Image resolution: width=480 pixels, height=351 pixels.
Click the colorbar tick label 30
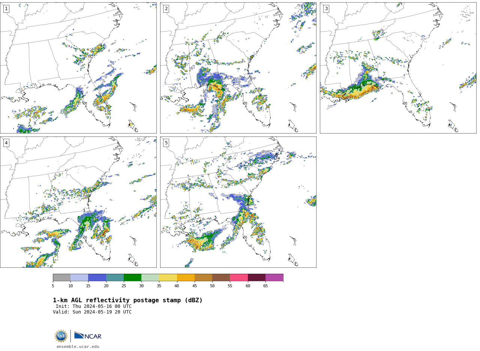141,286
